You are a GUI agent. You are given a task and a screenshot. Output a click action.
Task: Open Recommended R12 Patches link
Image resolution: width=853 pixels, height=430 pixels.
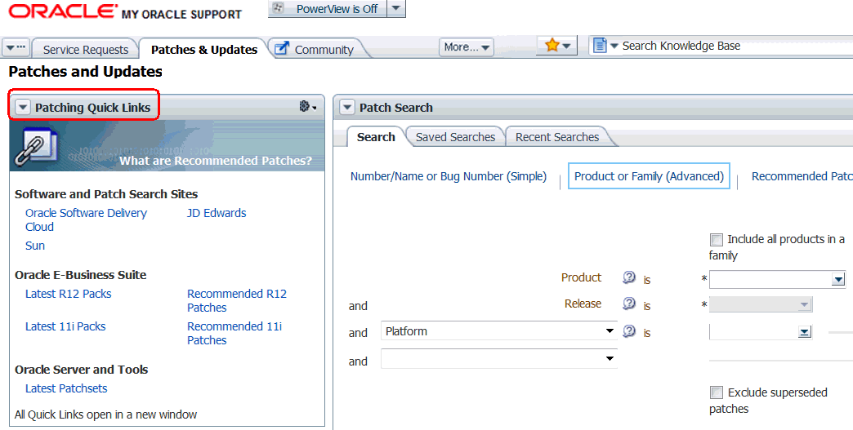pos(237,301)
